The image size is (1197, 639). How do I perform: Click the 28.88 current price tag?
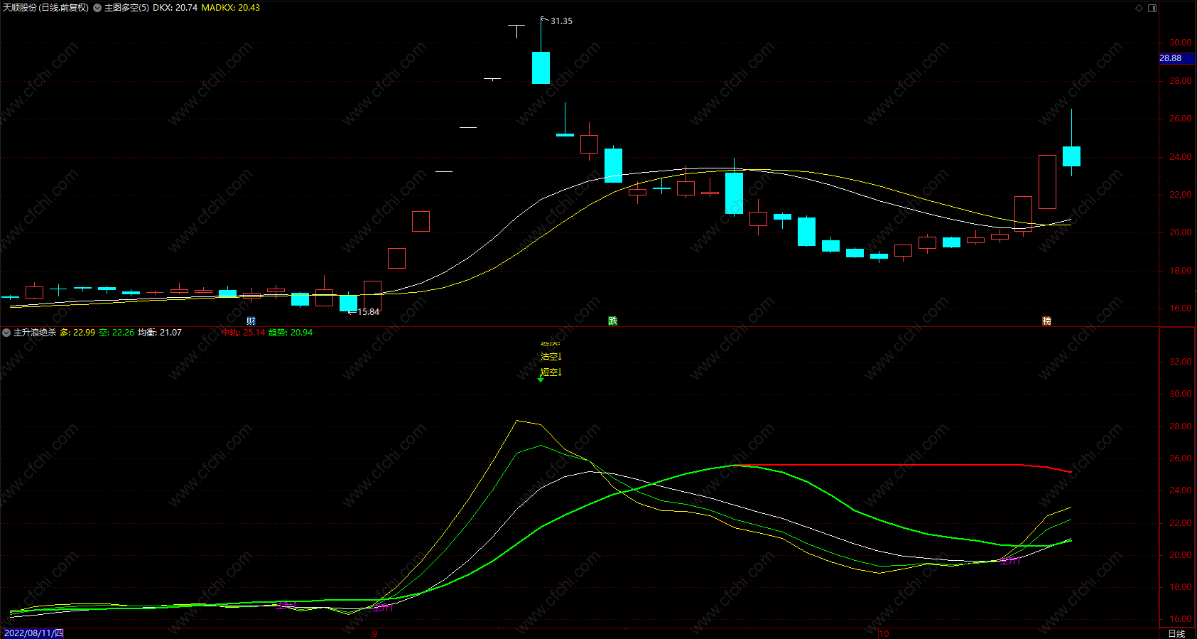click(1176, 58)
